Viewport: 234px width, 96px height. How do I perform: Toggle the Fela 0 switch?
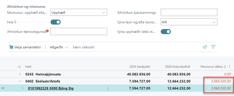[56, 22]
